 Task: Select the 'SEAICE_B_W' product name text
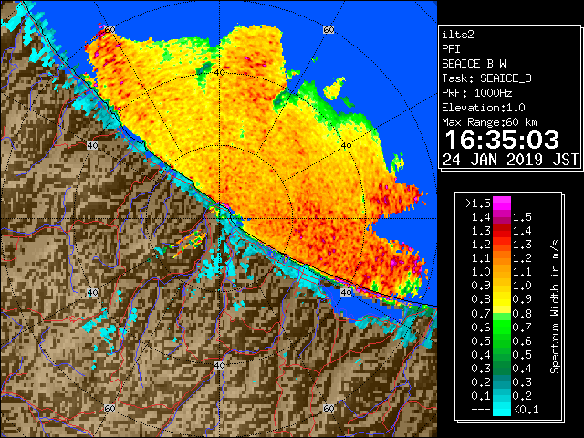coord(474,64)
